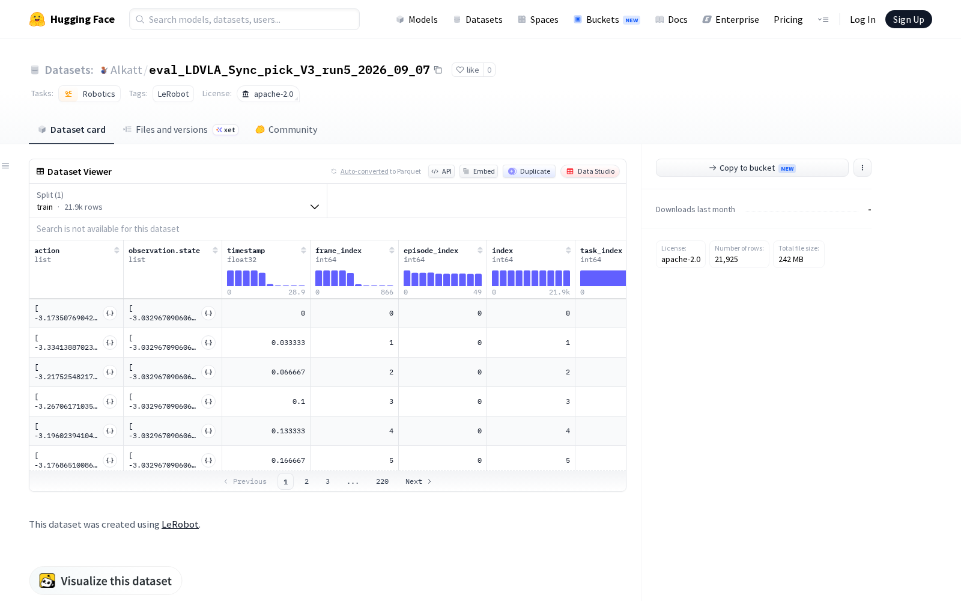961x601 pixels.
Task: Sort by the episode_index column
Action: 480,251
